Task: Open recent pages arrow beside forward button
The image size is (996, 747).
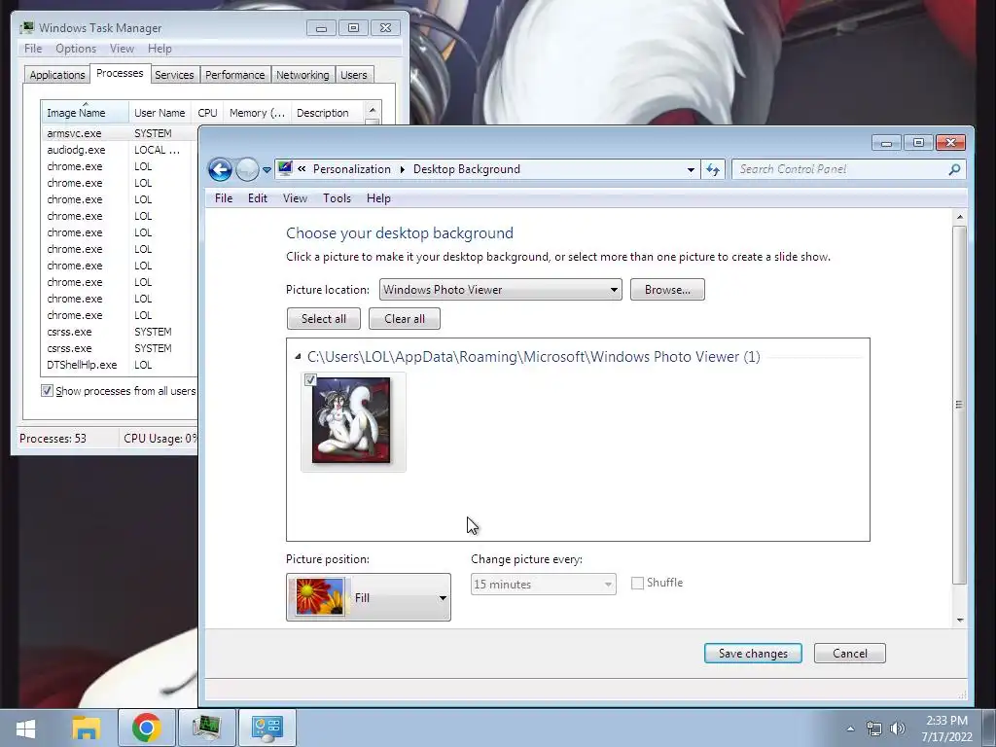Action: coord(267,169)
